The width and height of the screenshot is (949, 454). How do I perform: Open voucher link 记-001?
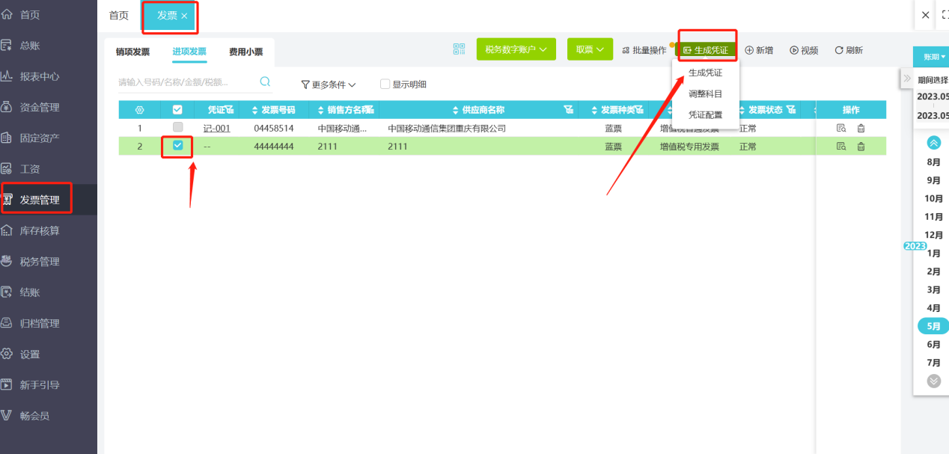pos(216,128)
